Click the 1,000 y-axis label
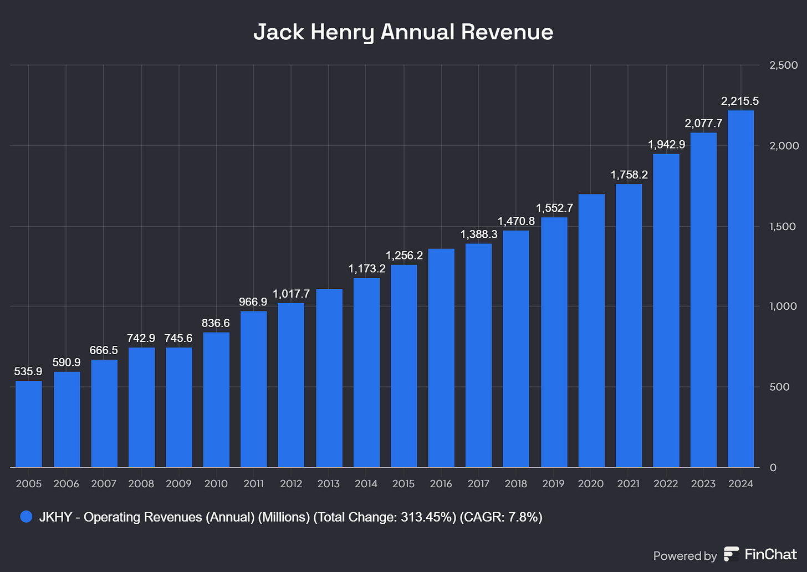The image size is (807, 572). (x=783, y=307)
